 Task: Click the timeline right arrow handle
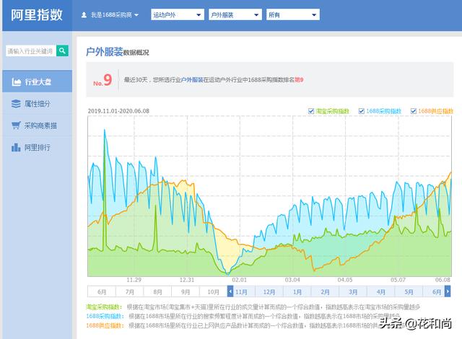coord(448,291)
